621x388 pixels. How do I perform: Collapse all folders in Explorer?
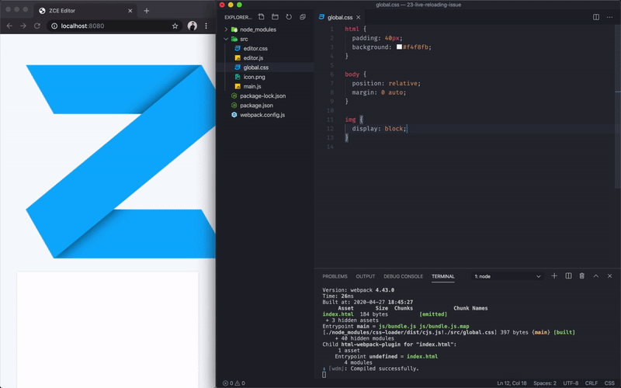click(303, 17)
